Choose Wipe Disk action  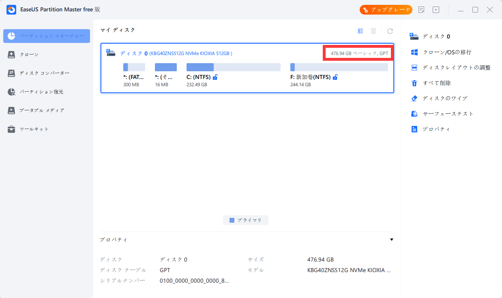pos(445,98)
